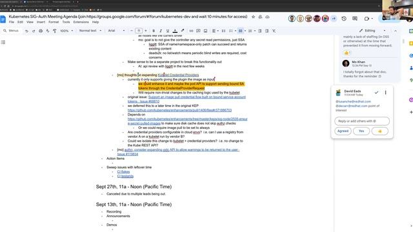Open the Help menu

pyautogui.click(x=96, y=22)
